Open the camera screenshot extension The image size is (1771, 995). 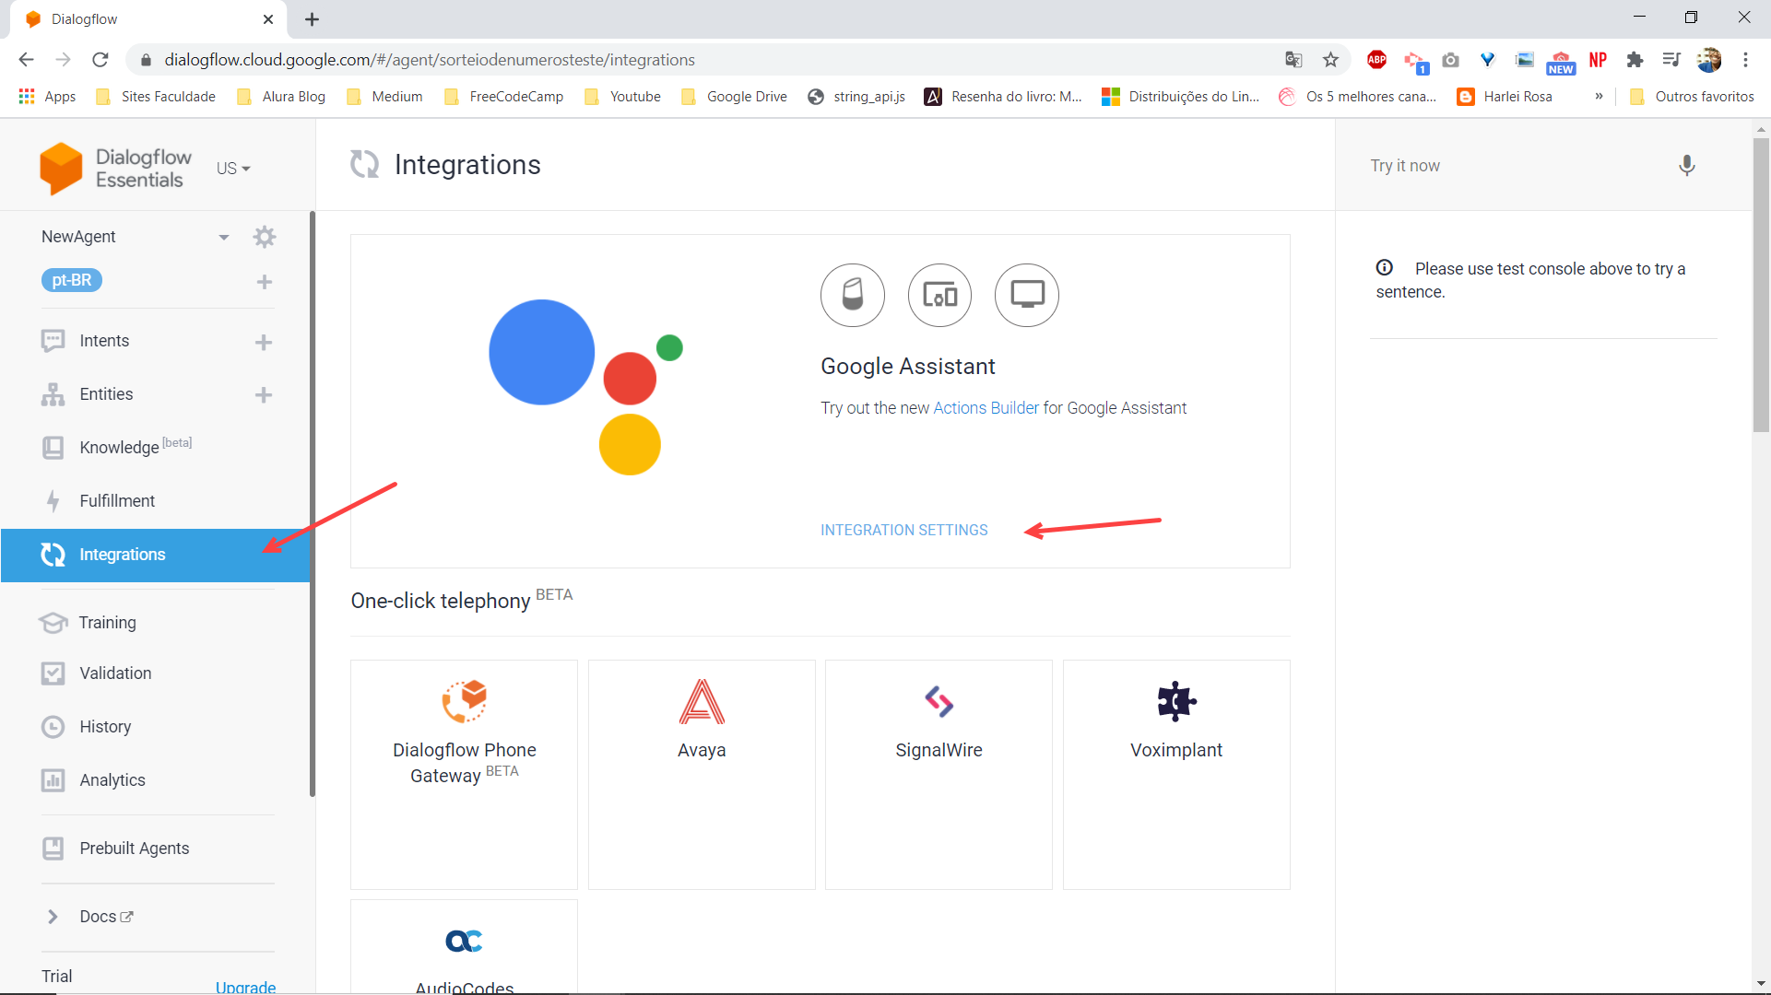pos(1450,60)
